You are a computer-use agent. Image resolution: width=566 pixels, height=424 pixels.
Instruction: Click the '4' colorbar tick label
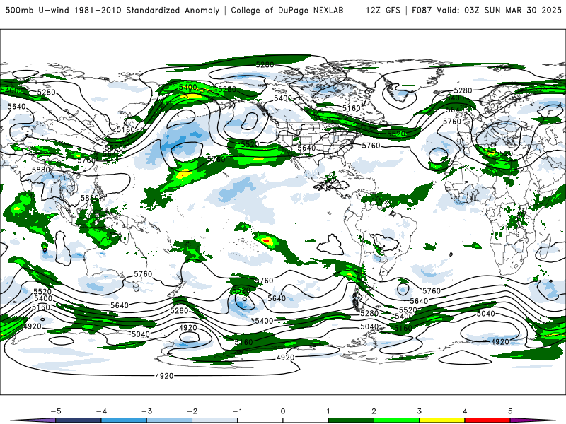coord(465,411)
